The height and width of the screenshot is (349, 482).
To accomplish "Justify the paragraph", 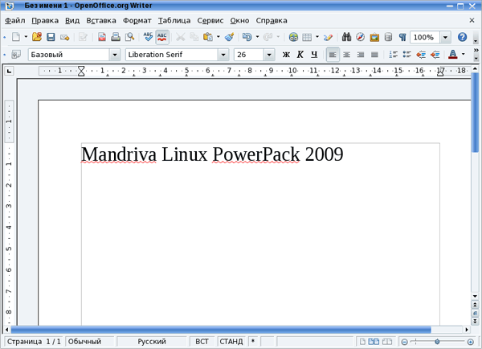I will tap(374, 55).
